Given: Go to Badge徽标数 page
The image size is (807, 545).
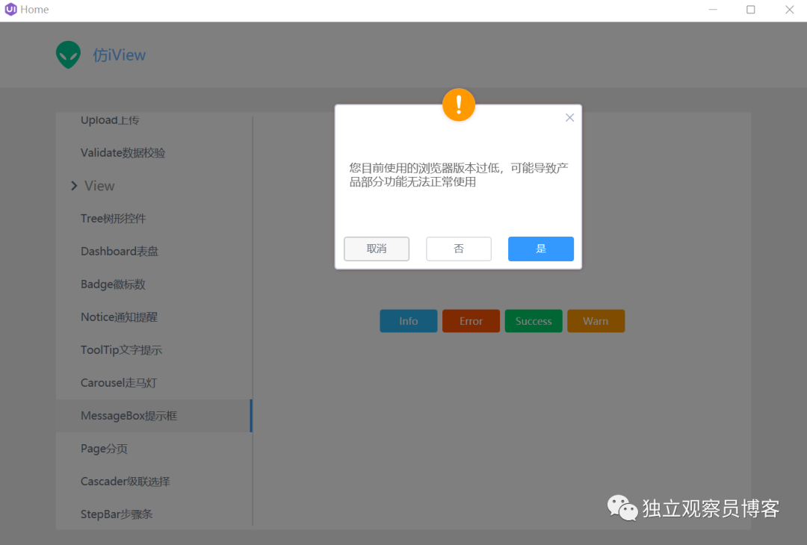Looking at the screenshot, I should [154, 284].
